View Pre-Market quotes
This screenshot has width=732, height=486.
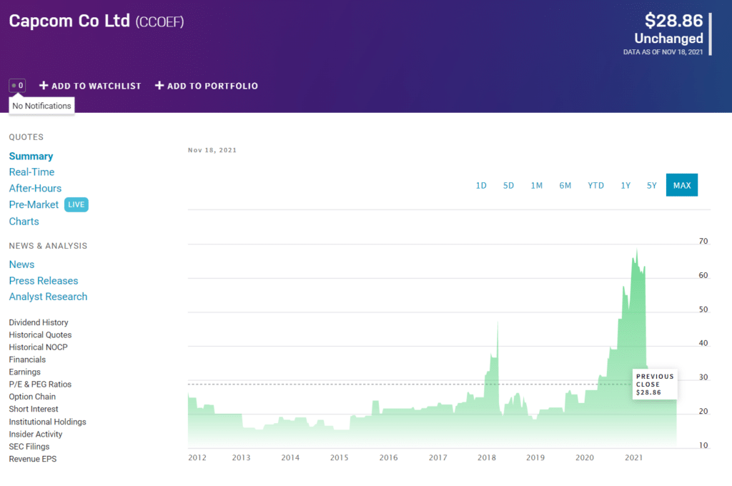point(34,204)
